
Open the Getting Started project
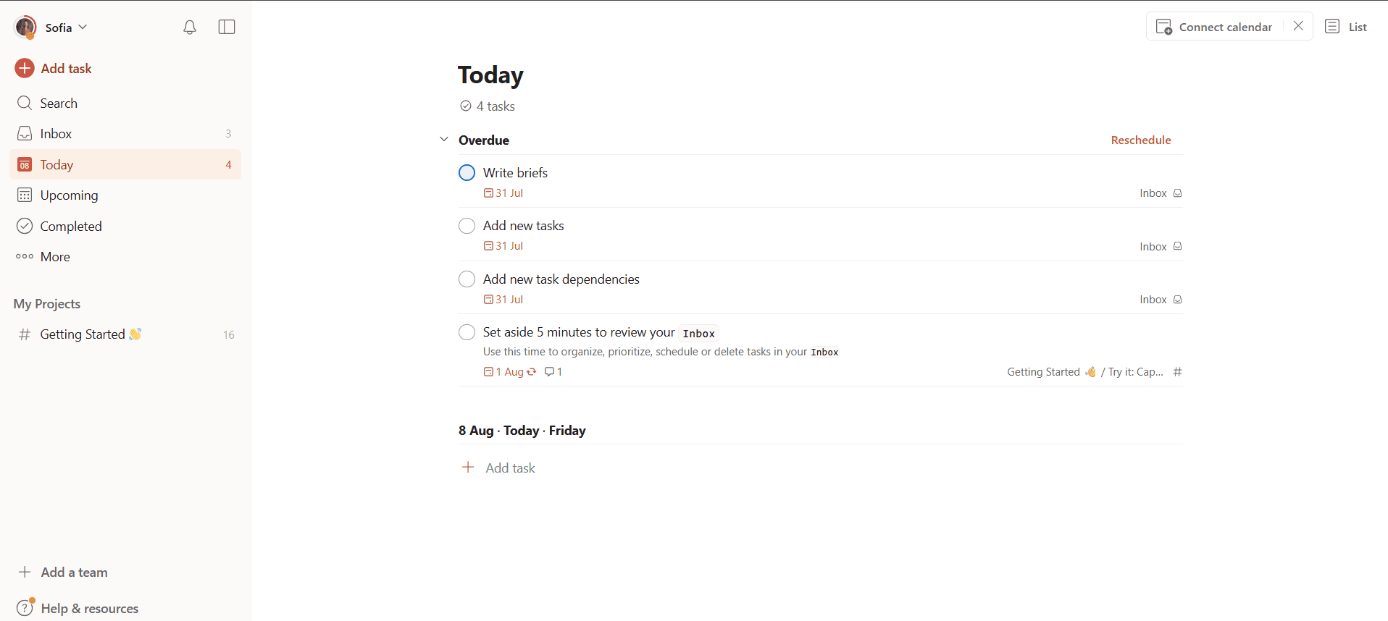click(83, 334)
